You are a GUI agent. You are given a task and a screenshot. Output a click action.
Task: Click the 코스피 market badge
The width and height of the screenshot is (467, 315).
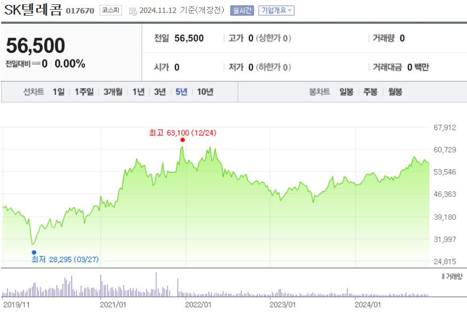coord(109,9)
